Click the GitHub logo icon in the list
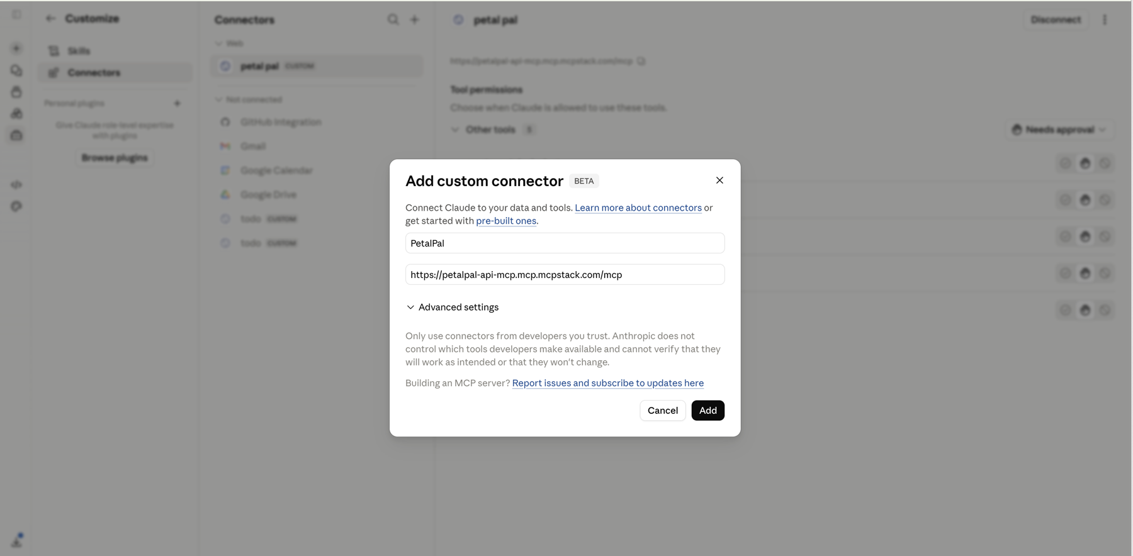The image size is (1133, 556). coord(225,122)
